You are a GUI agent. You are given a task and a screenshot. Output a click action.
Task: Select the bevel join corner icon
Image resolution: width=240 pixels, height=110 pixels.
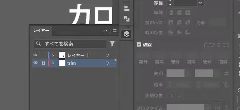(188, 23)
